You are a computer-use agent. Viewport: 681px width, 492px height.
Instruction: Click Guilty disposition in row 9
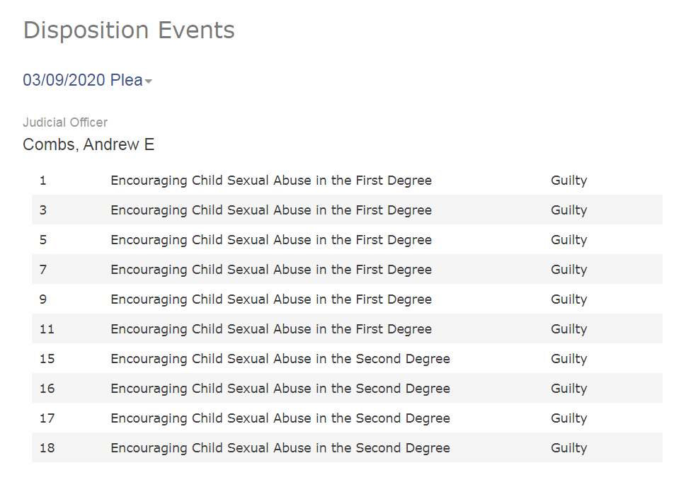(569, 299)
